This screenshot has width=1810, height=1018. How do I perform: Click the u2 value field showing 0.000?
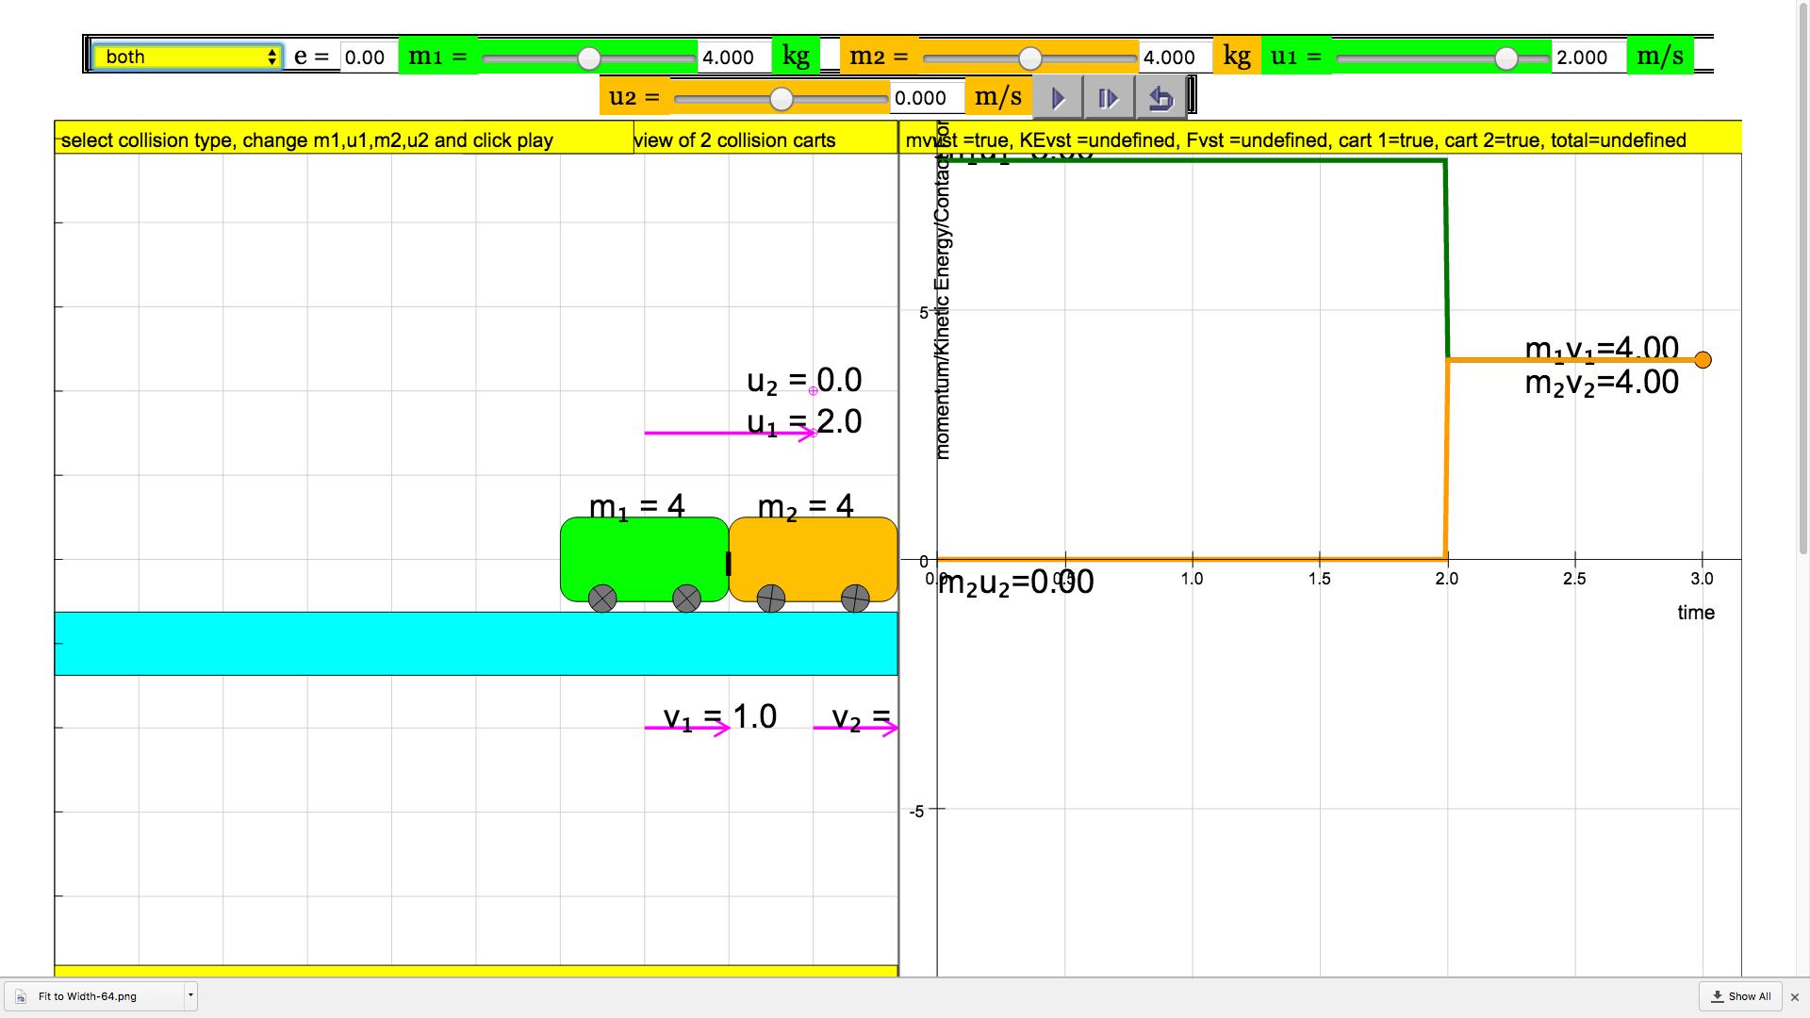tap(927, 98)
